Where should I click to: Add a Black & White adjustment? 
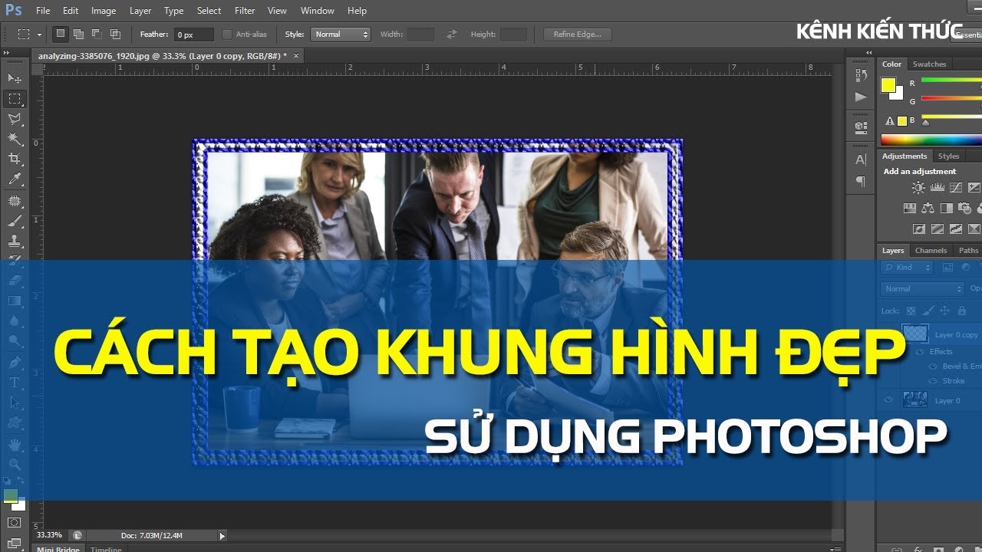click(x=947, y=208)
